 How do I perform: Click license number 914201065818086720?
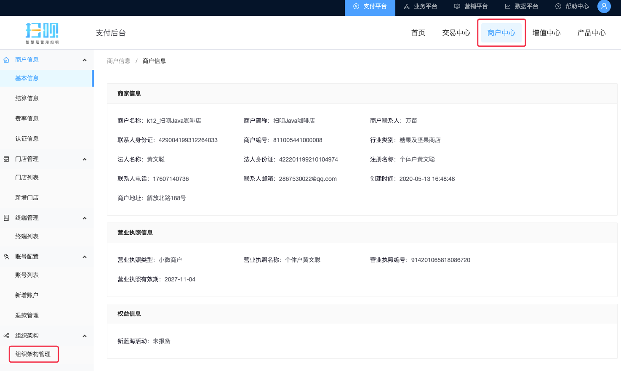pyautogui.click(x=441, y=260)
